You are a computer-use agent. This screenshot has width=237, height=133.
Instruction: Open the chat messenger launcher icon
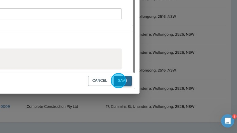click(228, 121)
